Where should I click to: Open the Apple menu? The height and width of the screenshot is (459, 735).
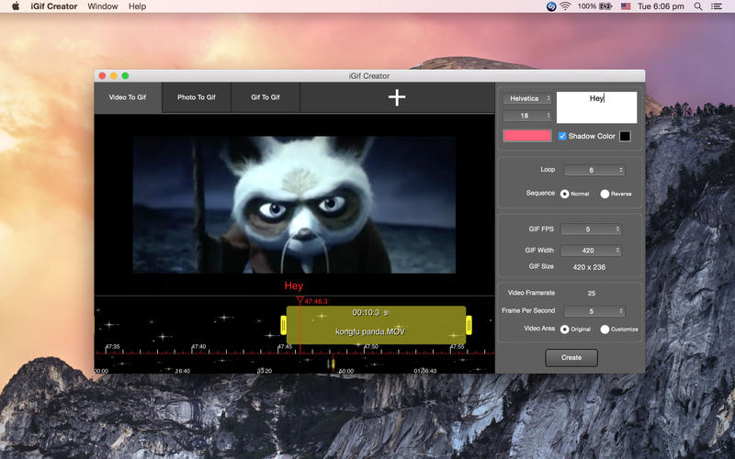coord(15,6)
